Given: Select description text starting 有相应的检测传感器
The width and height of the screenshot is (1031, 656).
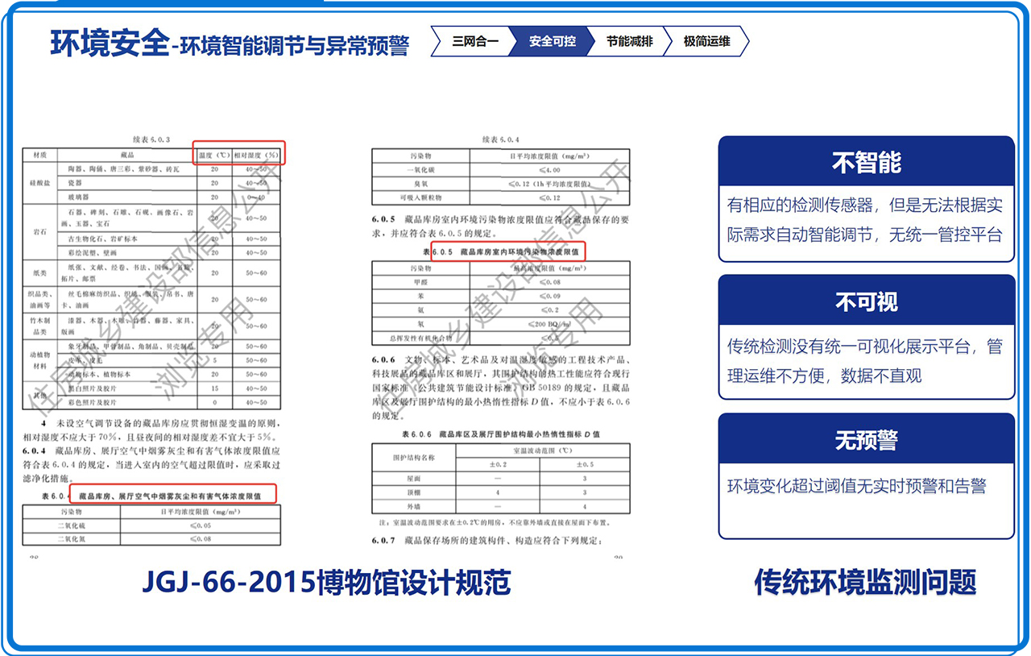Looking at the screenshot, I should point(866,220).
